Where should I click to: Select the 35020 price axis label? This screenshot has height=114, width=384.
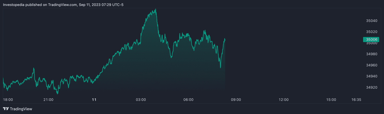[x=372, y=32]
